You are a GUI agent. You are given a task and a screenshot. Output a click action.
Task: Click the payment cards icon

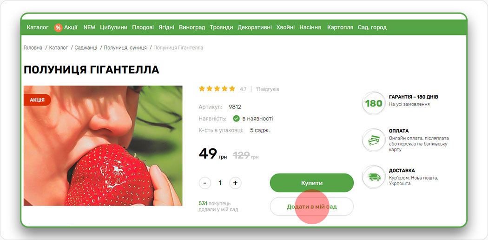[374, 140]
